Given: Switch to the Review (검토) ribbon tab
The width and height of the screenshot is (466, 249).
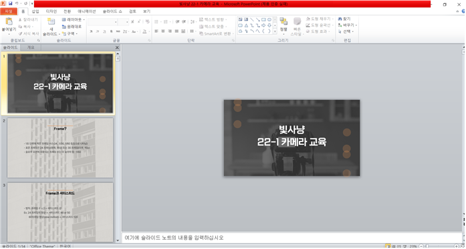Looking at the screenshot, I should click(x=132, y=11).
